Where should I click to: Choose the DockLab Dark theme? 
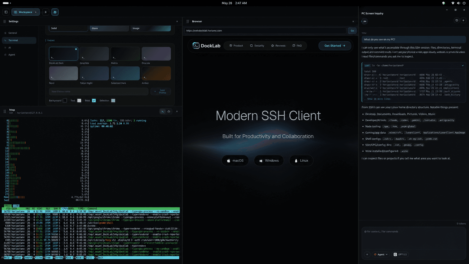click(x=63, y=54)
